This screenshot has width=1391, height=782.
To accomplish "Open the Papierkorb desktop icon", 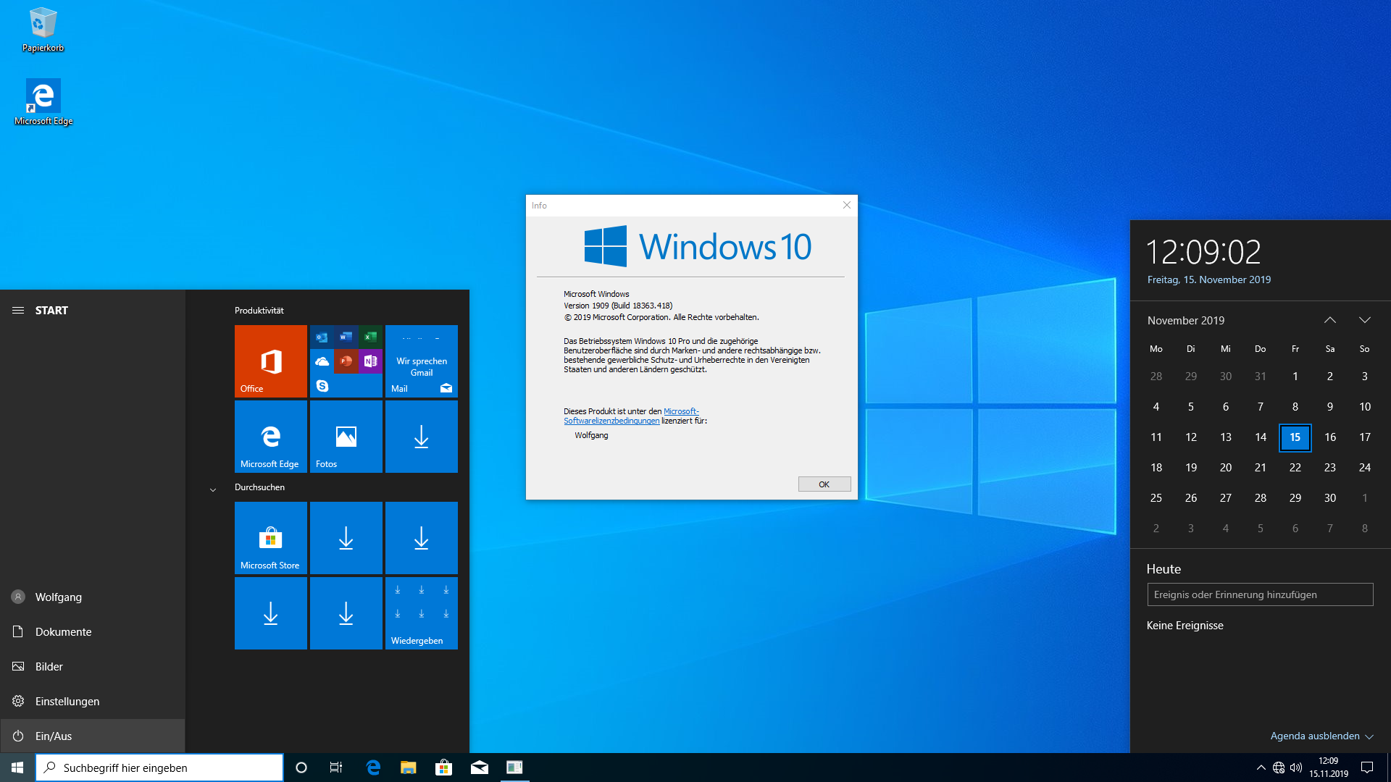I will click(x=43, y=30).
